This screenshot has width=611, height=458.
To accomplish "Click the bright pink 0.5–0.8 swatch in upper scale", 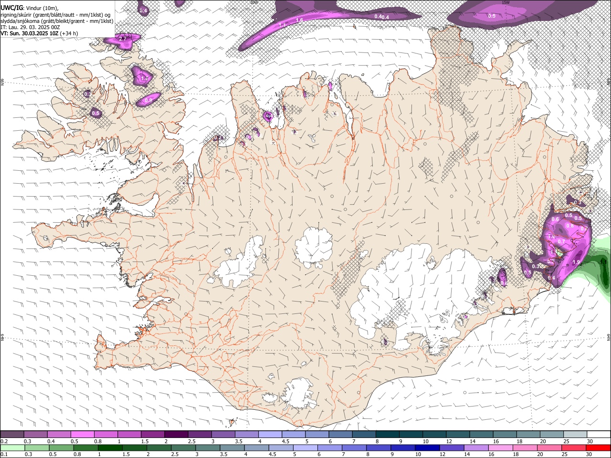I will pyautogui.click(x=83, y=435).
